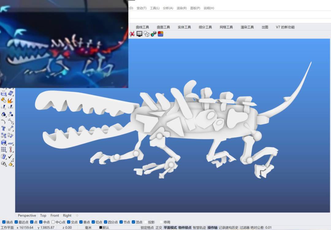Select the Ungroup objects tool
The height and width of the screenshot is (230, 331).
[x=10, y=115]
